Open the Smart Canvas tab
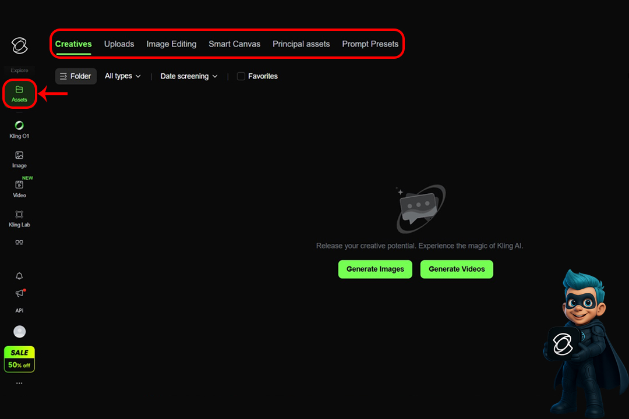 click(x=234, y=44)
